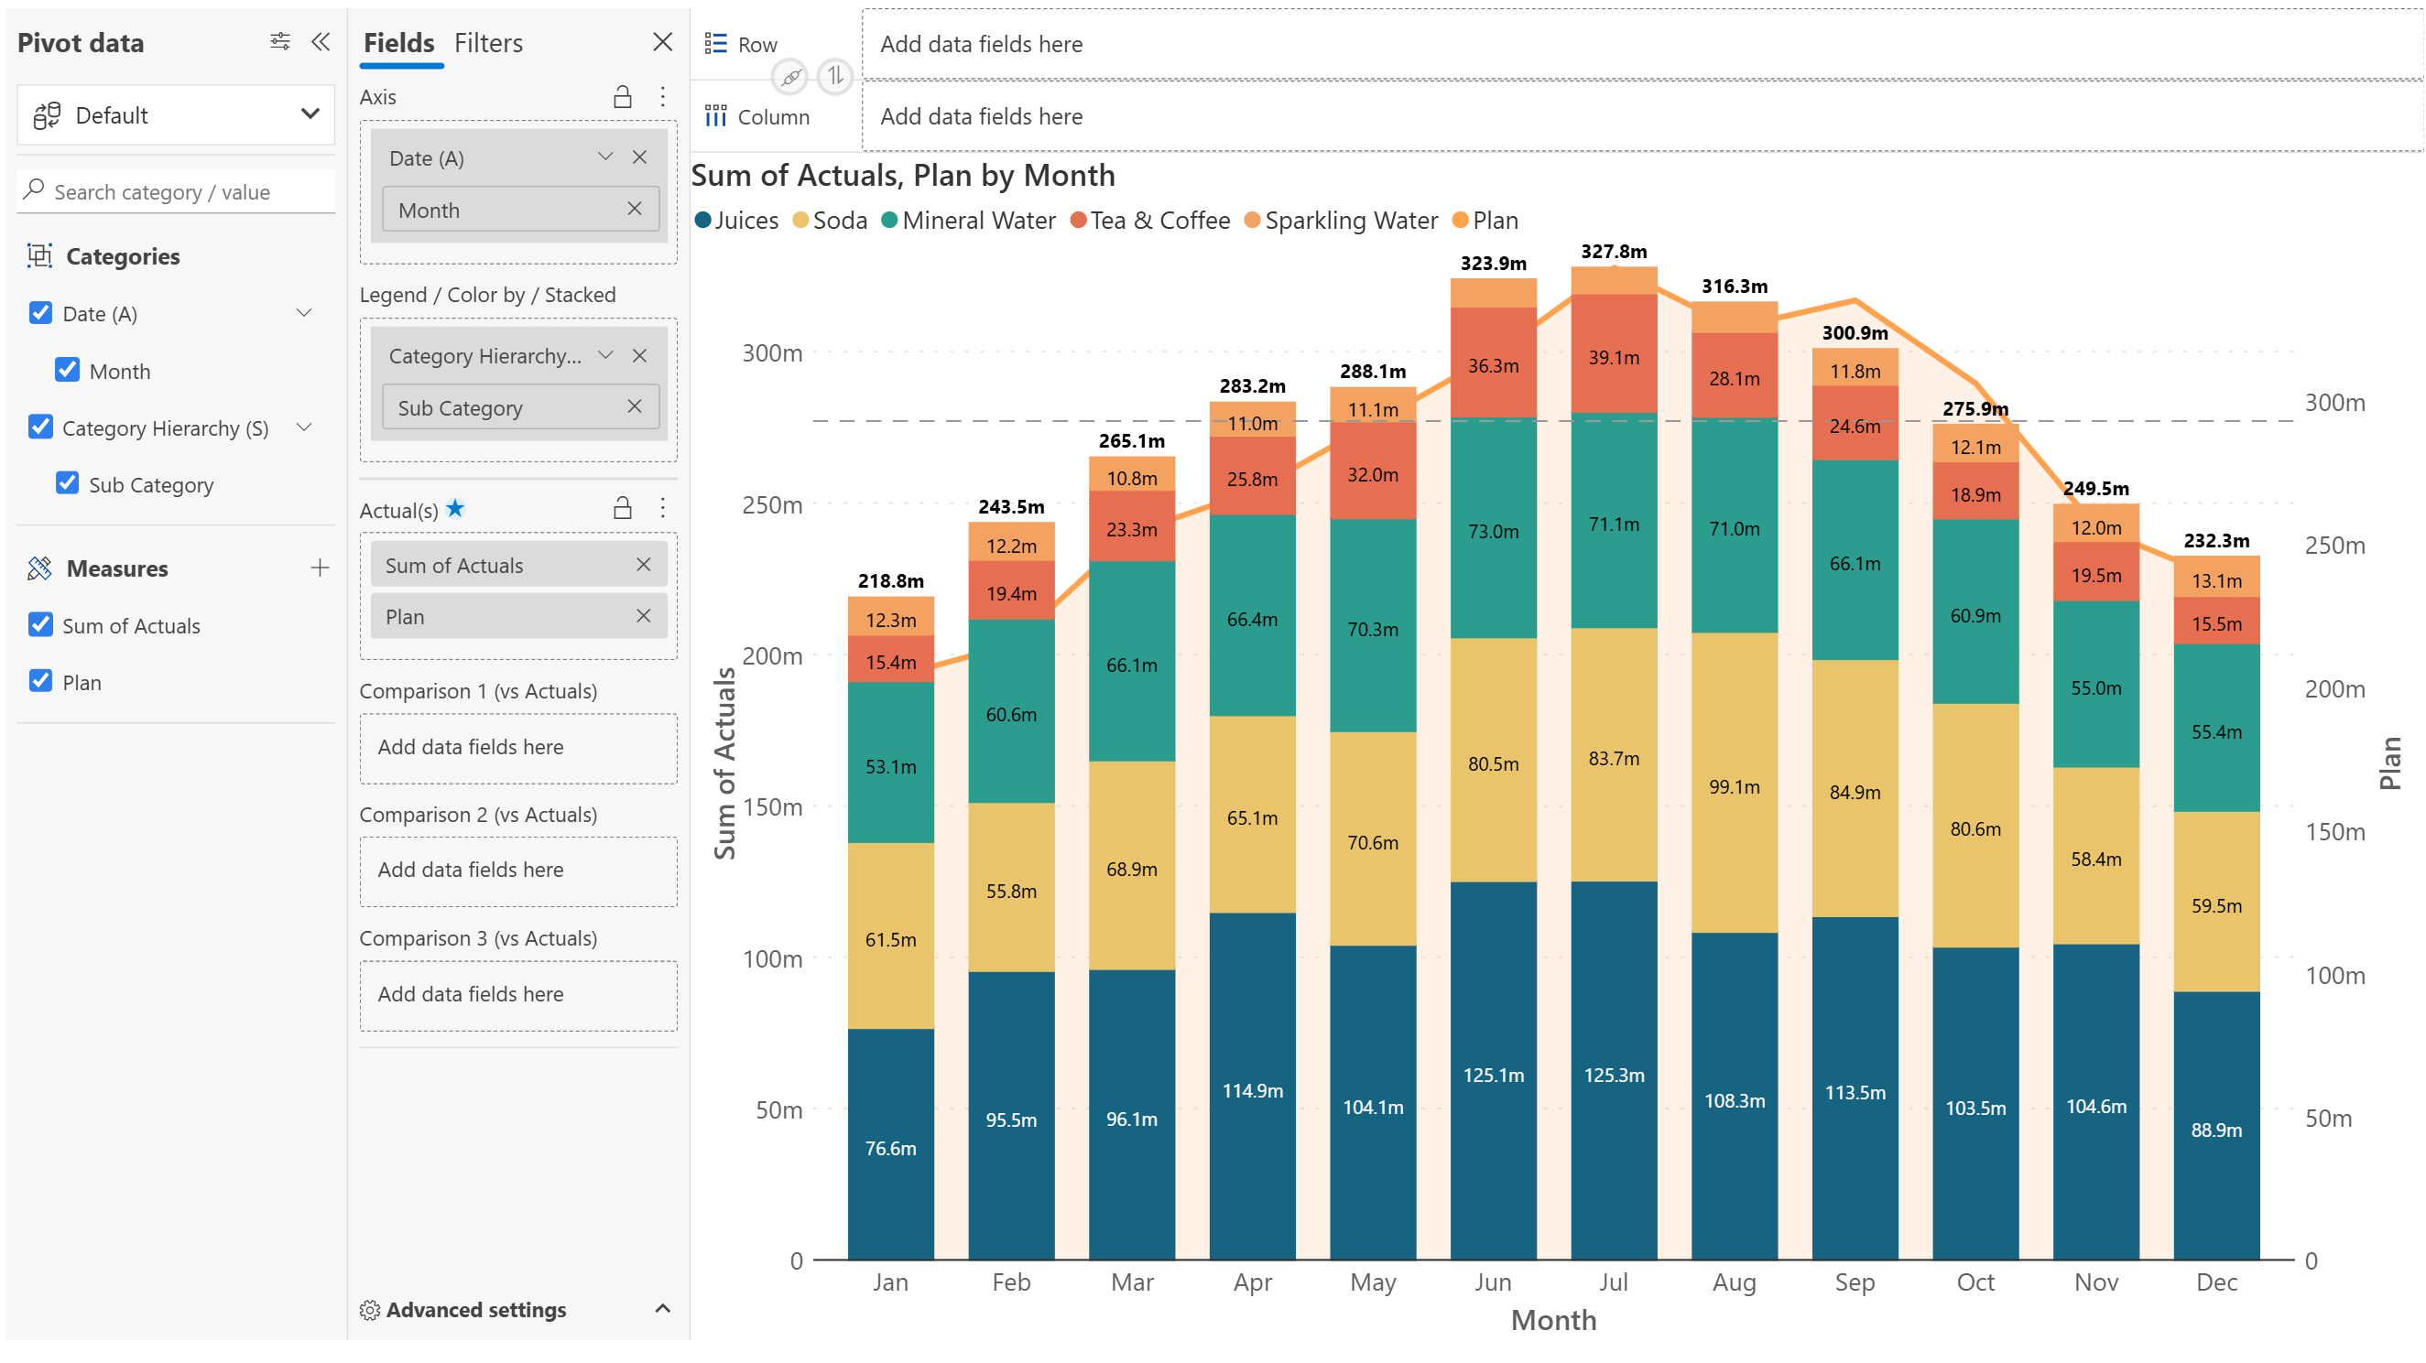Open Pivot data settings sliders icon

279,41
